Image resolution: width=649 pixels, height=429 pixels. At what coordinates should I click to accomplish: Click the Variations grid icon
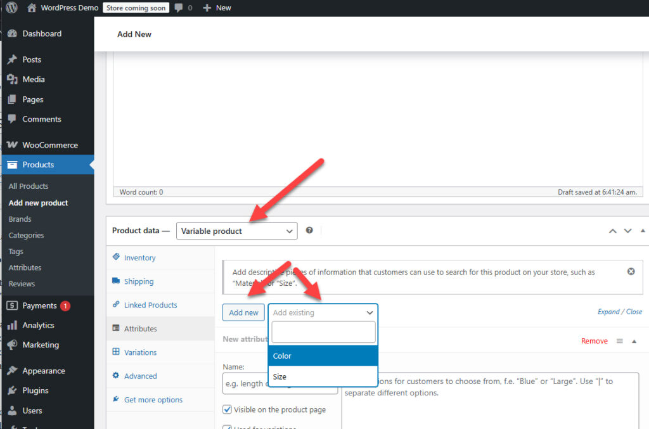(116, 352)
